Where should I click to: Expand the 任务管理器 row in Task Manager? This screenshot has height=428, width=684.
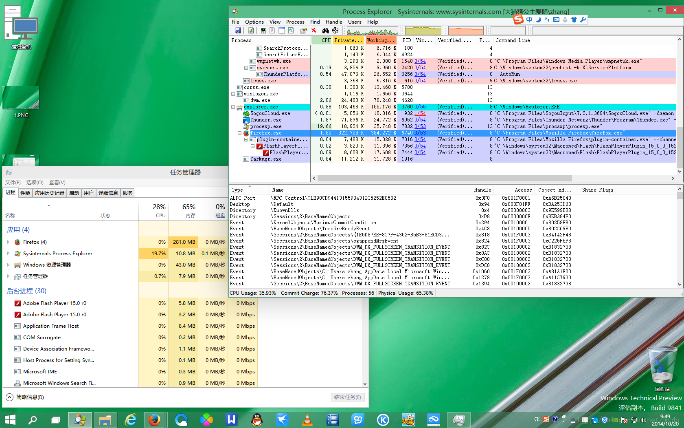coord(8,276)
